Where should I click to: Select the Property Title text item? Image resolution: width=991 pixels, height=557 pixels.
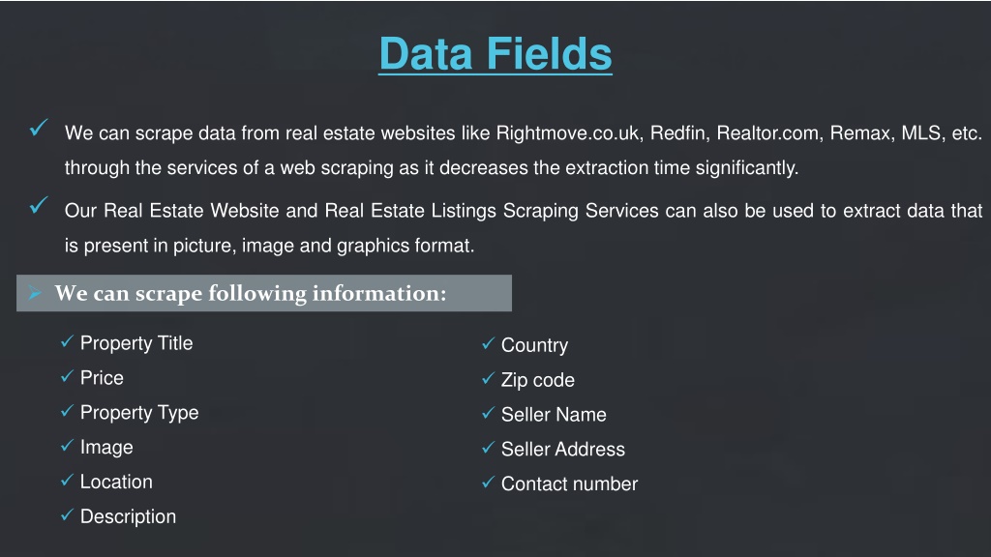pos(136,343)
